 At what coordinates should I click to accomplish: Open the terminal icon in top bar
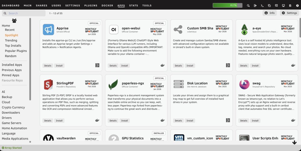[262, 5]
